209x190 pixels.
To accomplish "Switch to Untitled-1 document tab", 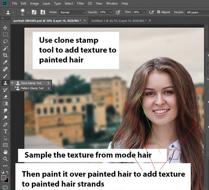I will click(119, 21).
